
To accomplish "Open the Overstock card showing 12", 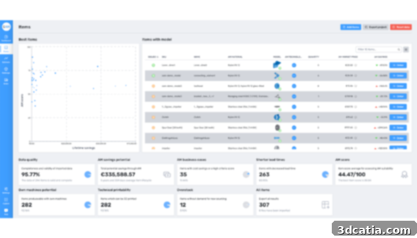I will point(215,205).
